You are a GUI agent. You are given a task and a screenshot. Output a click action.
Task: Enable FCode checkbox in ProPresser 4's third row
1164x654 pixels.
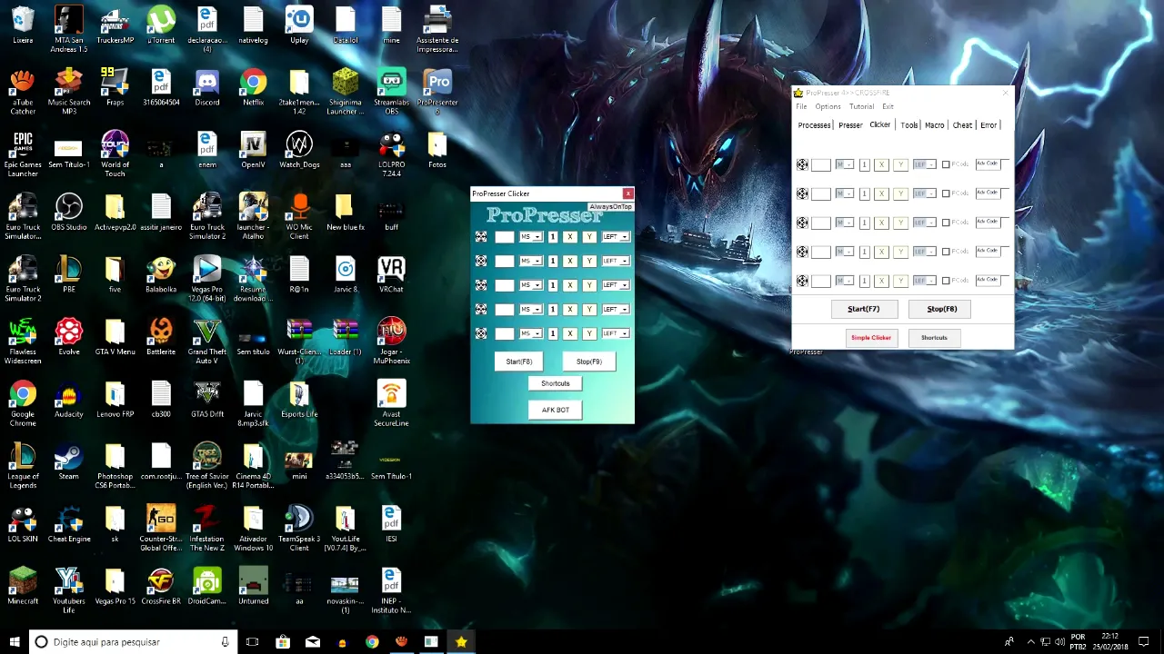[946, 223]
